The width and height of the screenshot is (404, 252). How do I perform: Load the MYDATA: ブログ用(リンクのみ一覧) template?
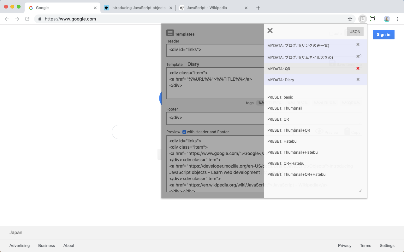298,46
